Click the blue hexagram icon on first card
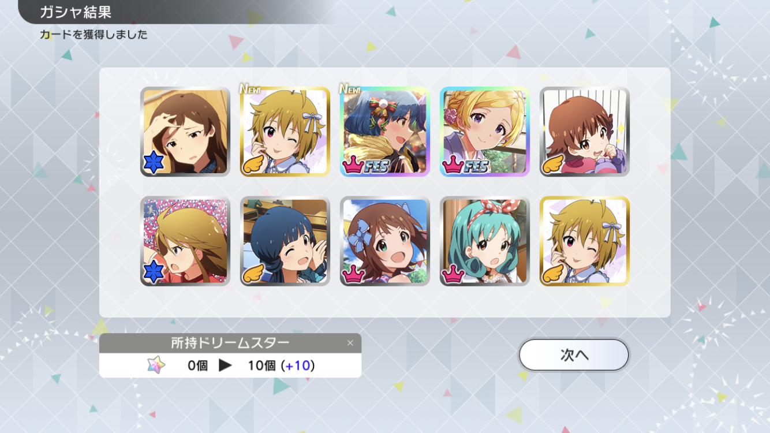This screenshot has height=433, width=770. (x=154, y=163)
